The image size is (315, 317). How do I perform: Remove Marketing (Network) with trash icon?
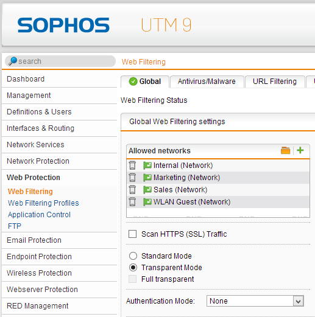click(132, 178)
